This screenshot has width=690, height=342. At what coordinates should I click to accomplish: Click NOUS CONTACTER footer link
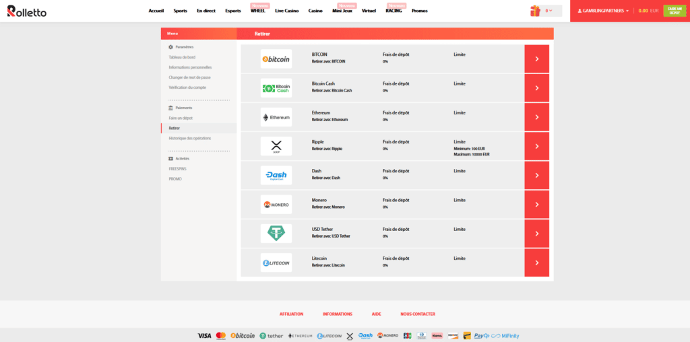point(418,314)
